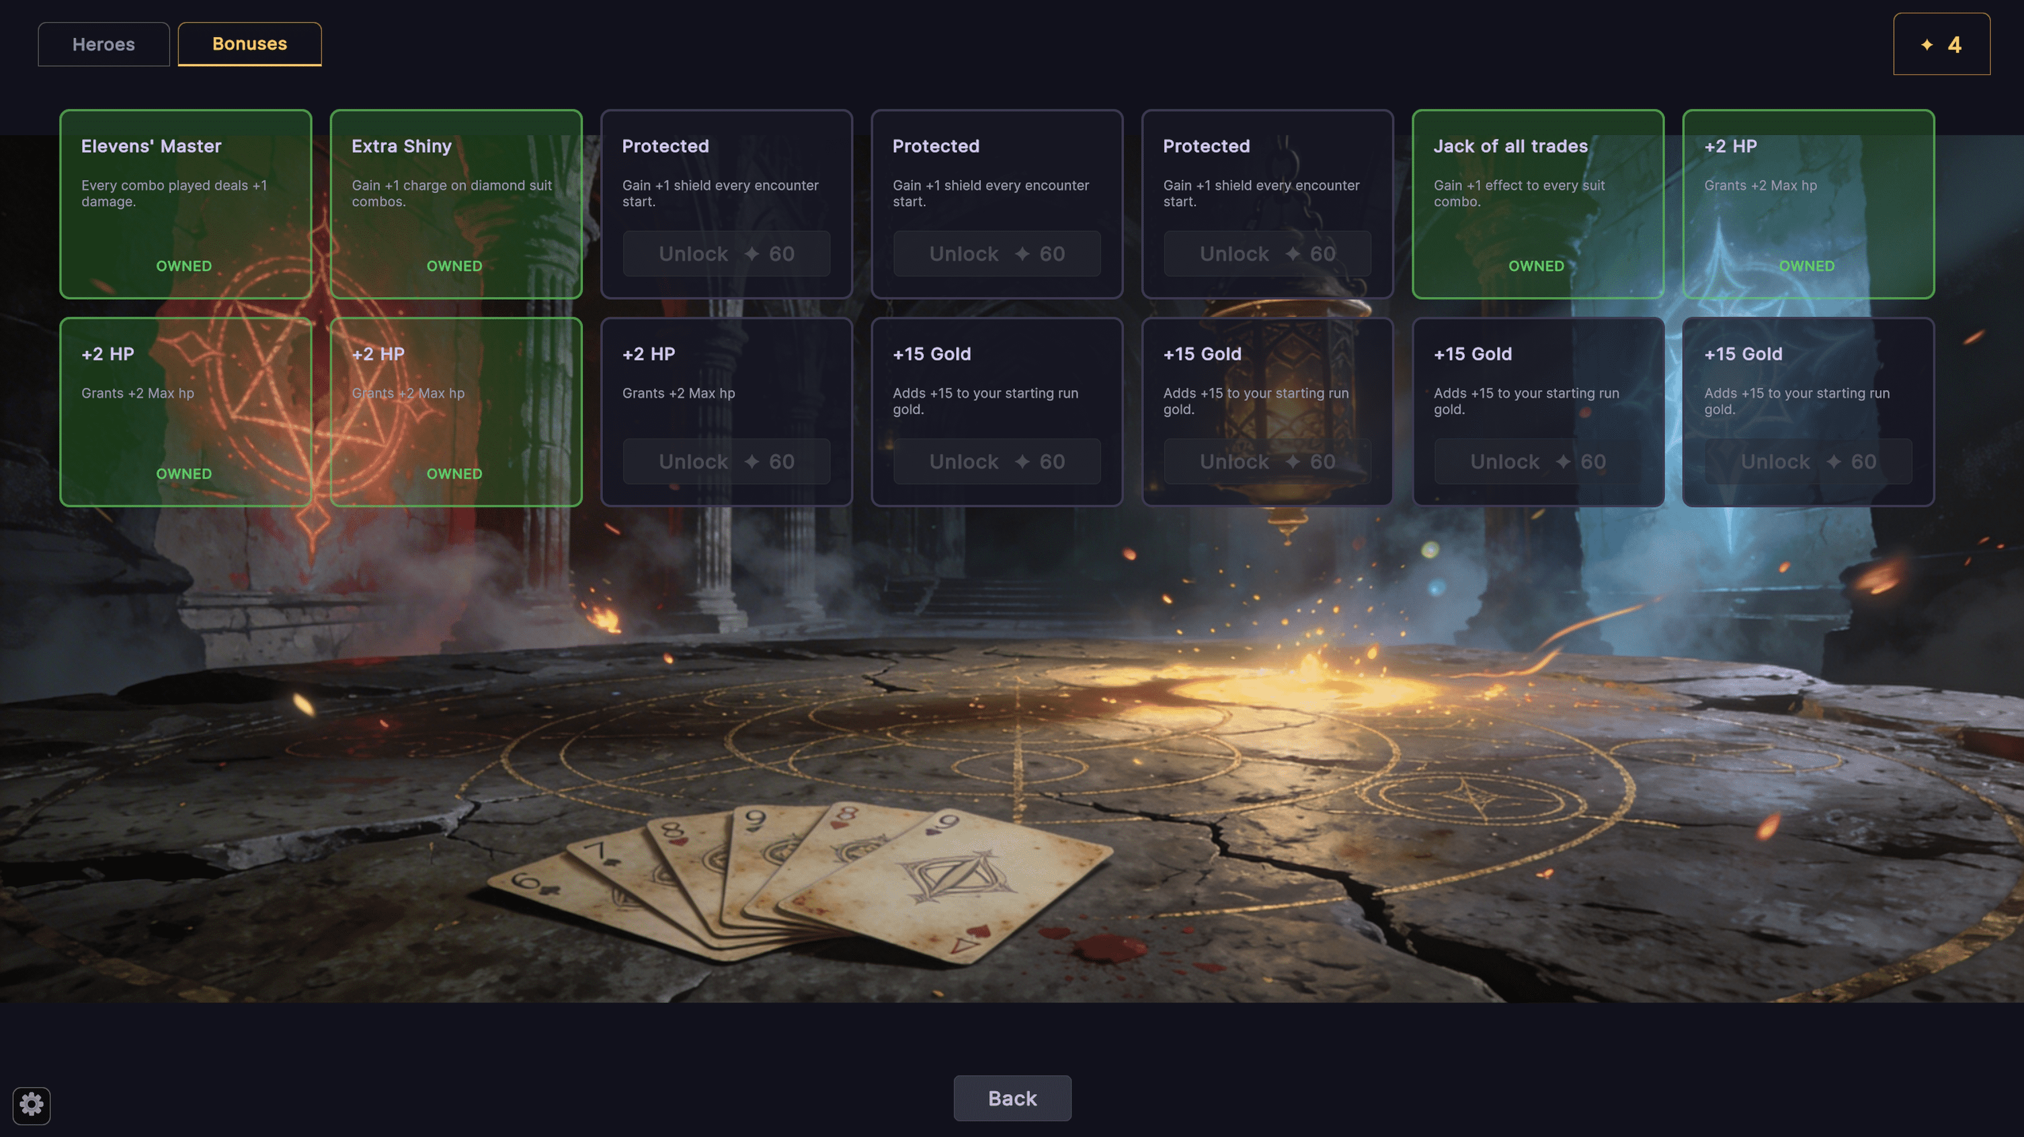Unlock the second Protected bonus
Screen dimensions: 2024x1137
pos(997,254)
